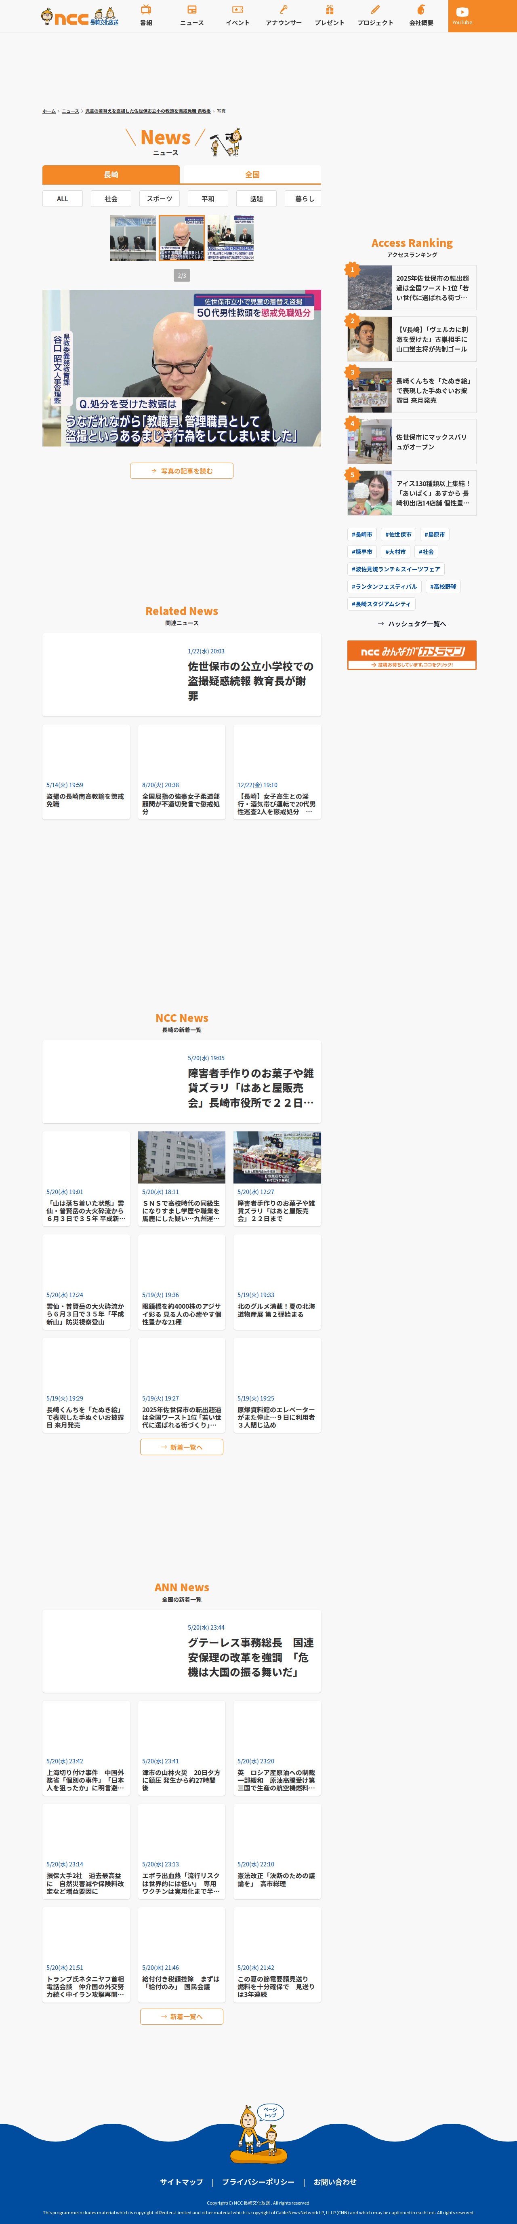Open article 原爆資料館のエレベーターがまた停止

pos(277,1385)
